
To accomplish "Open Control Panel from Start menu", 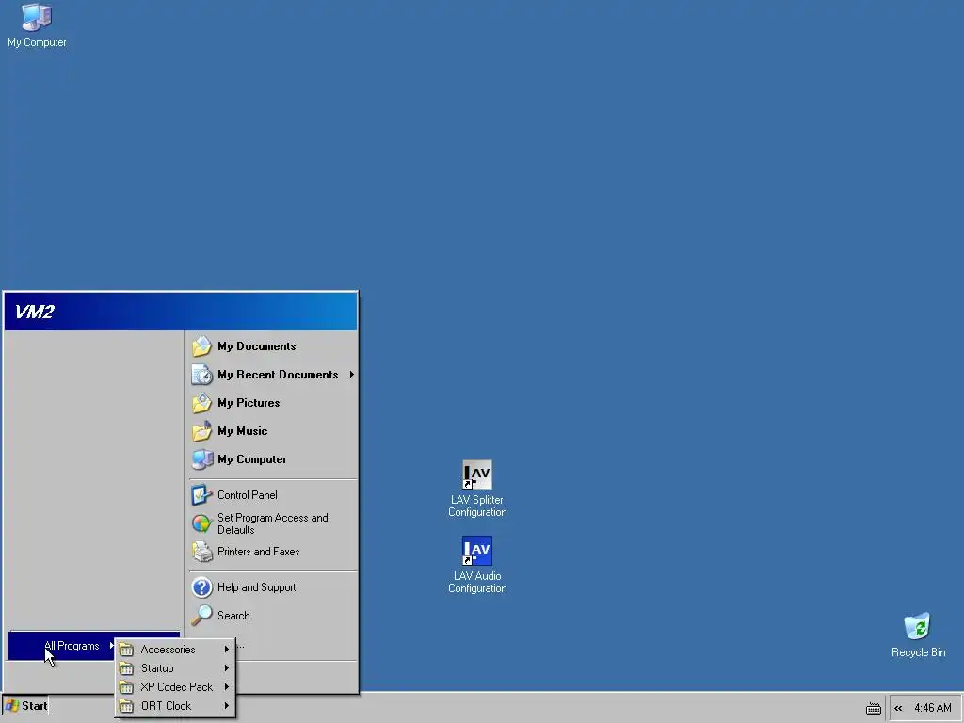I will pos(272,495).
